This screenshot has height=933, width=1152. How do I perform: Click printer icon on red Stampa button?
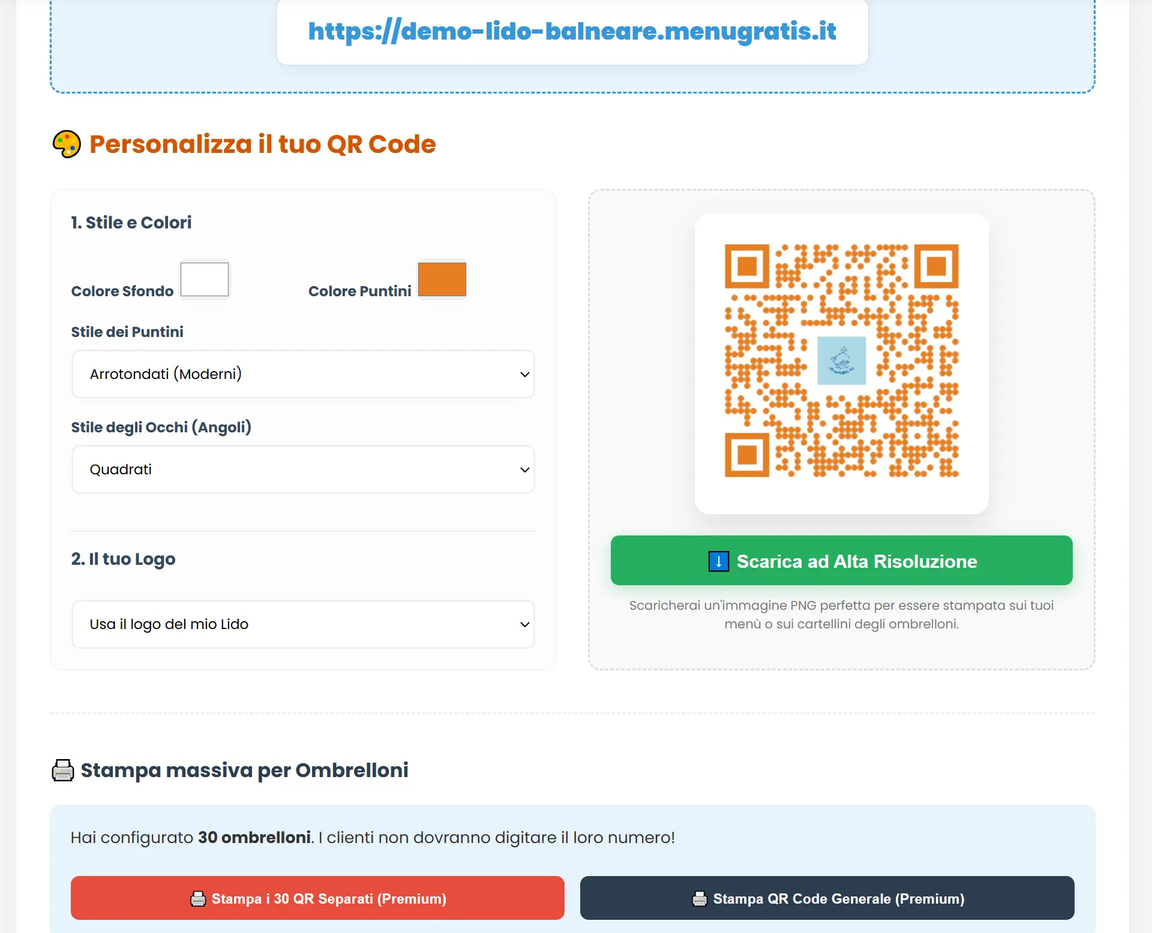(198, 899)
